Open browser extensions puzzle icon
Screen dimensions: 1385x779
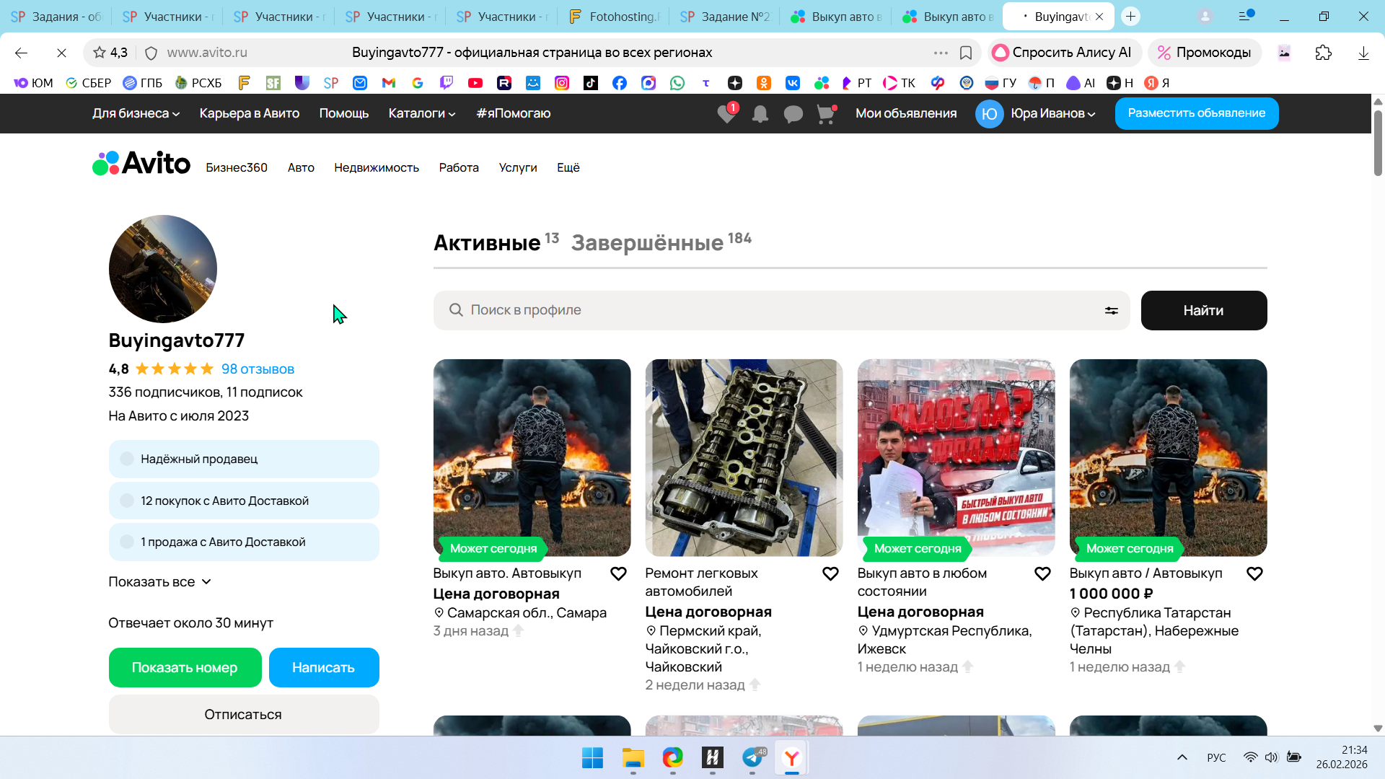coord(1323,53)
